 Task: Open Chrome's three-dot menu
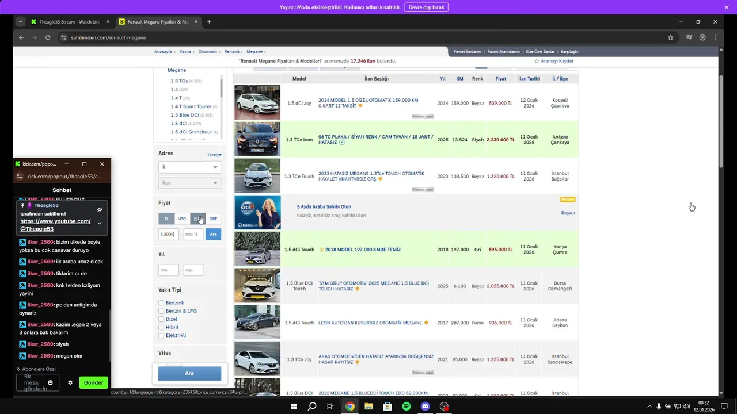coord(716,37)
